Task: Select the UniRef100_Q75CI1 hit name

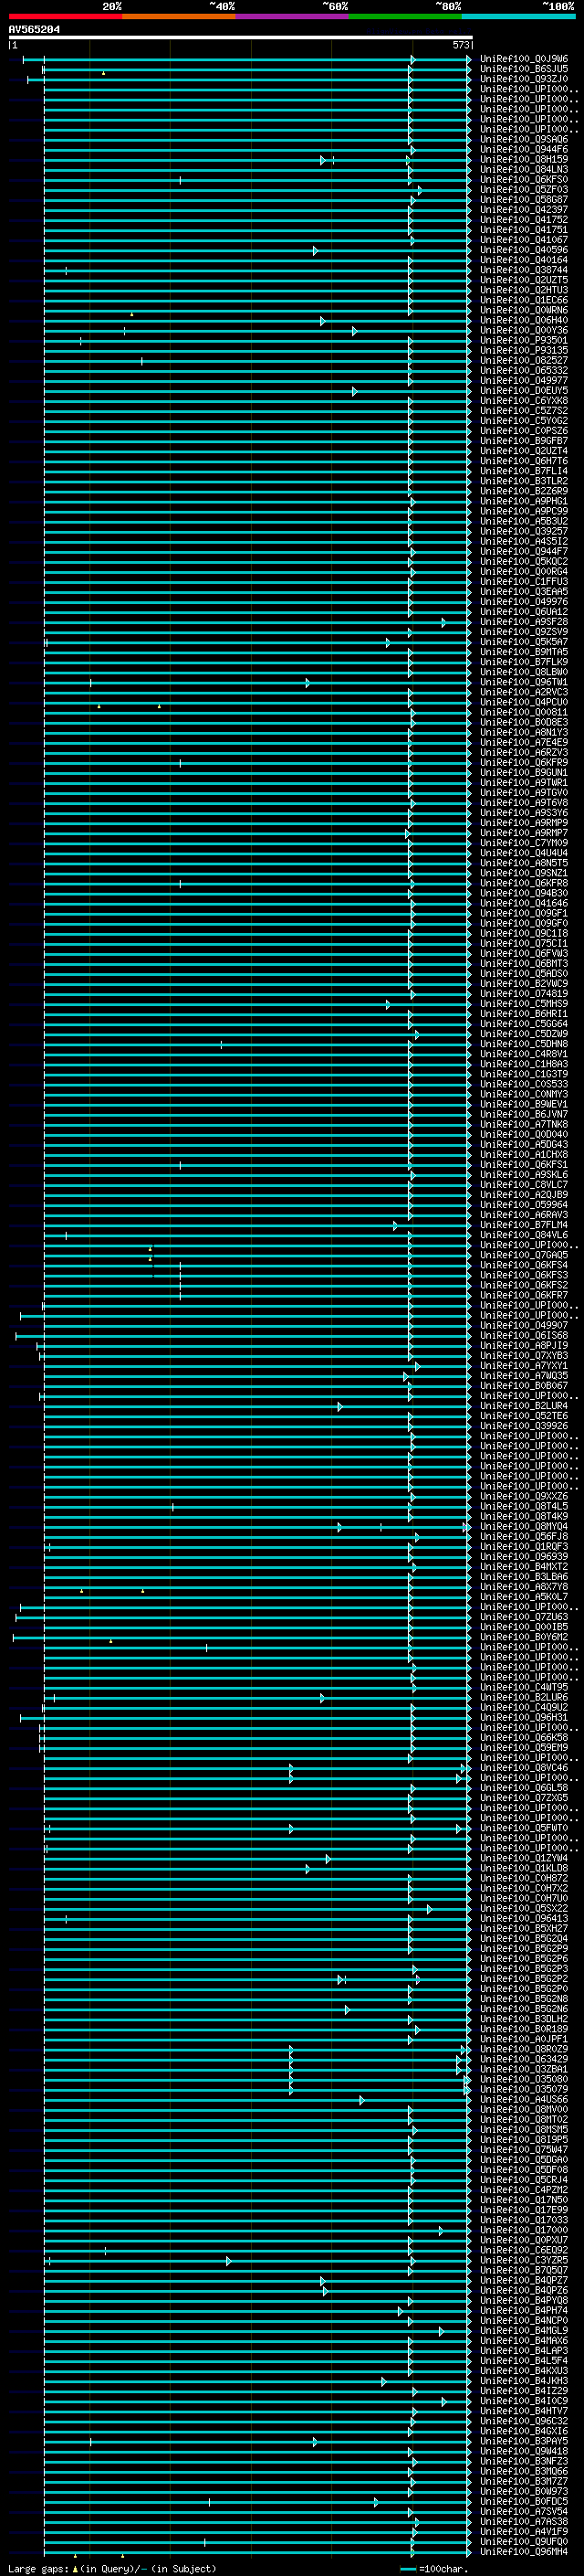Action: [524, 943]
